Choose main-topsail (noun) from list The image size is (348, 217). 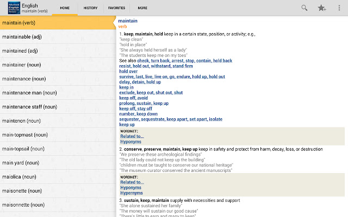coord(24,149)
